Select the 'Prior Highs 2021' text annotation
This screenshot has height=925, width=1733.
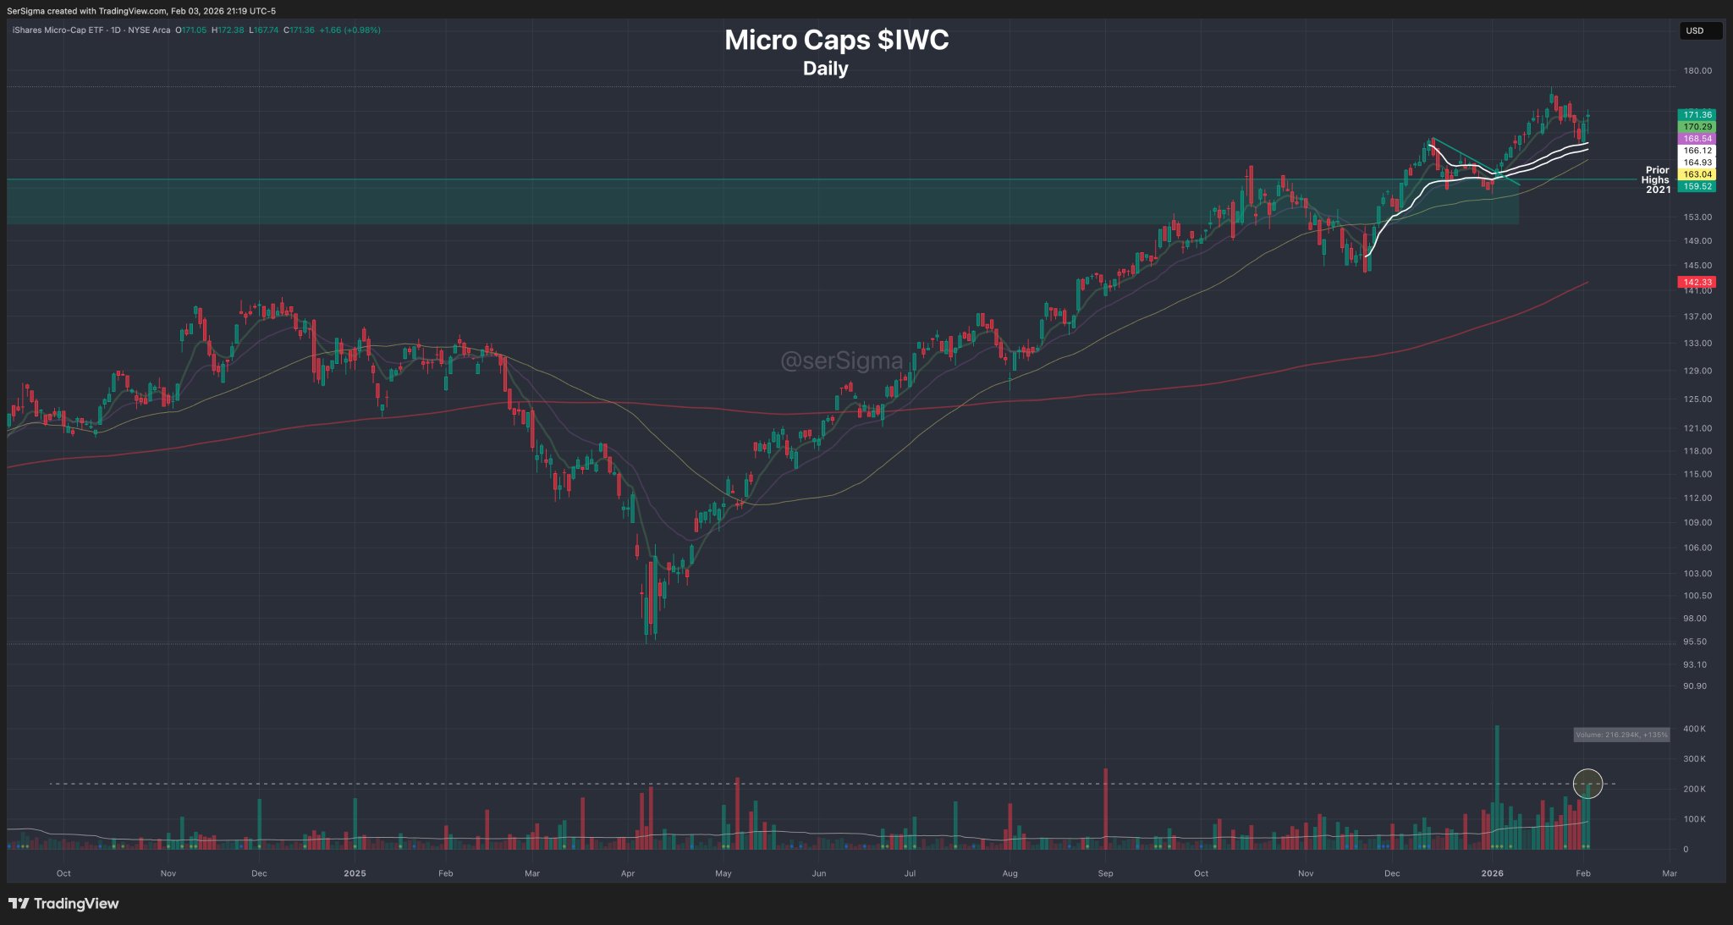pyautogui.click(x=1657, y=179)
